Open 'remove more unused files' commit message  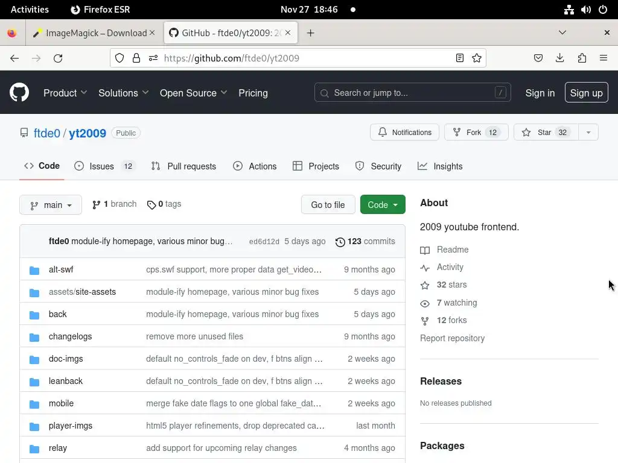pos(195,336)
